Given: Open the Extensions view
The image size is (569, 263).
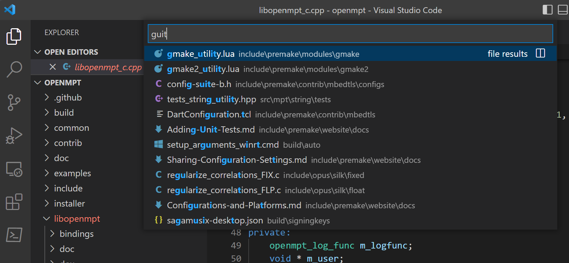Looking at the screenshot, I should coord(14,202).
